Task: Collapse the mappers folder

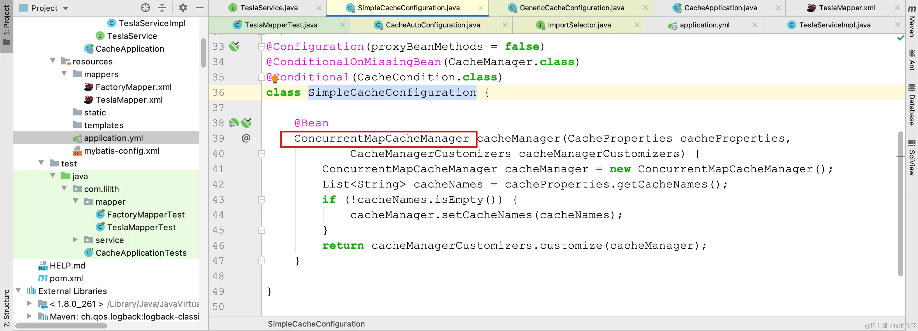Action: point(64,74)
